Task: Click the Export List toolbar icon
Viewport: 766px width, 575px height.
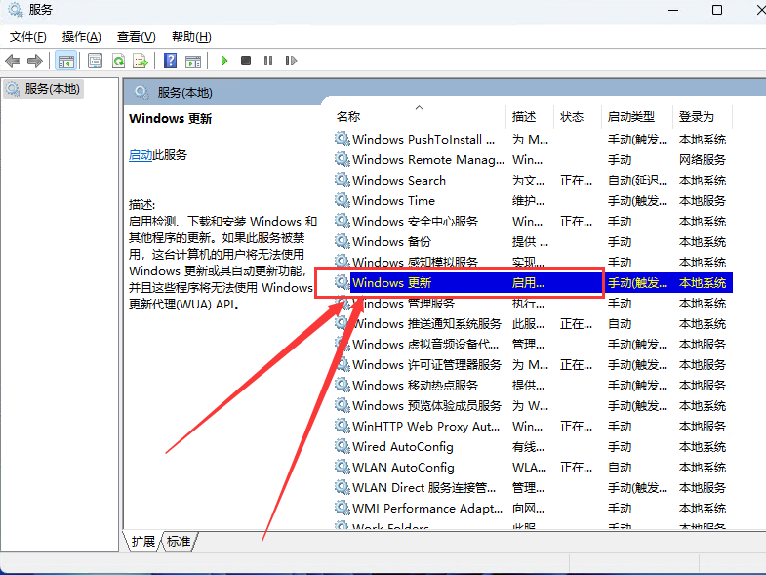Action: click(141, 62)
